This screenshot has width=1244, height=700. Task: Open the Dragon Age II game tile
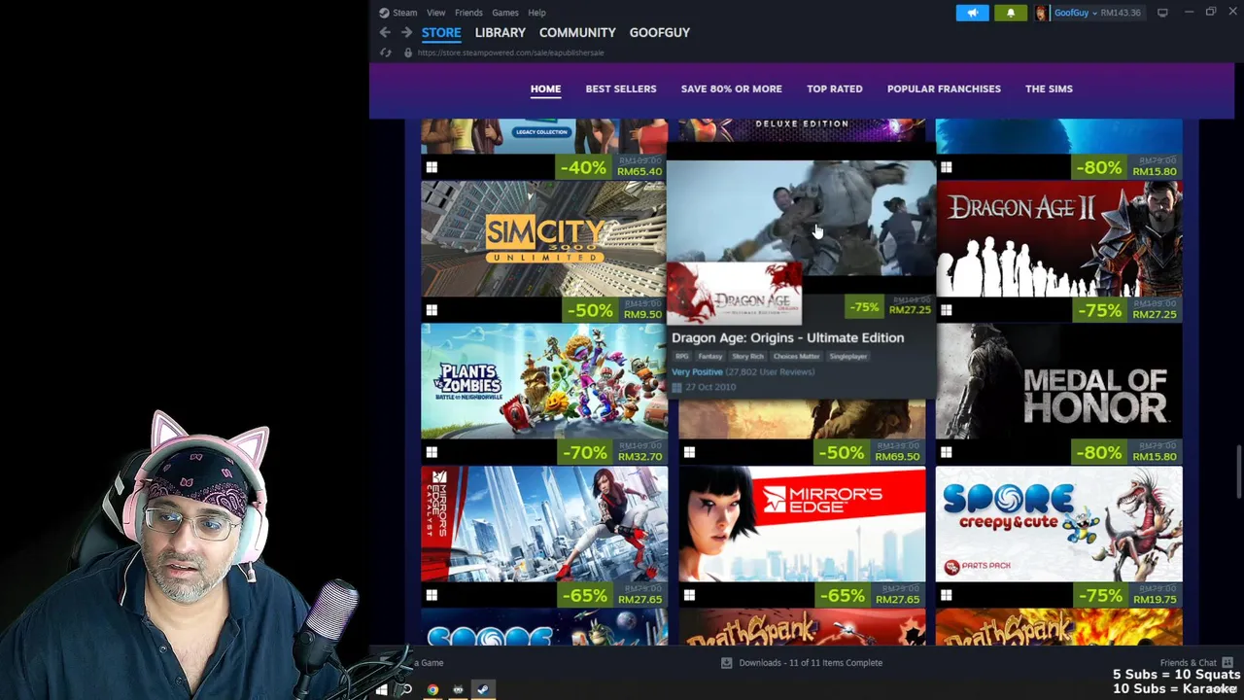click(1059, 239)
